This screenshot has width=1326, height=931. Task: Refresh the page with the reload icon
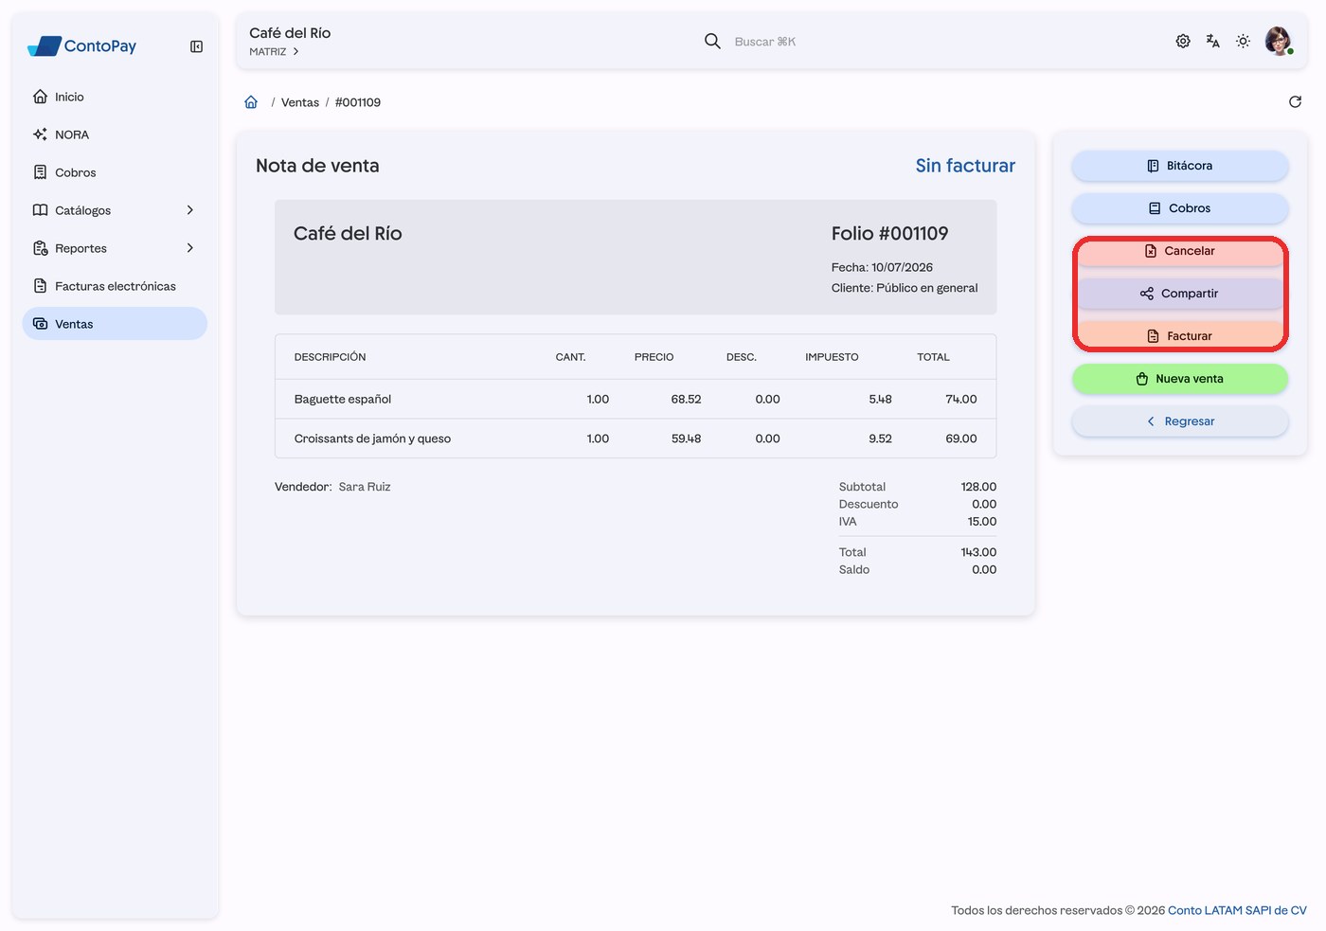(1295, 102)
